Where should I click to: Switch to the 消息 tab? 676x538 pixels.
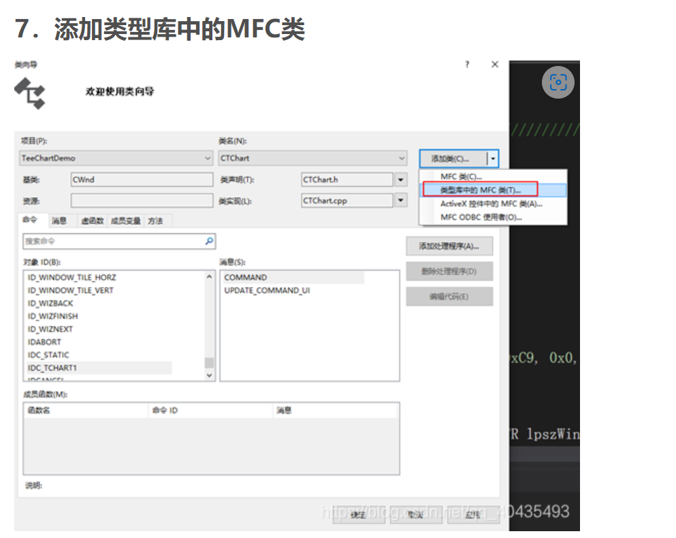[59, 221]
